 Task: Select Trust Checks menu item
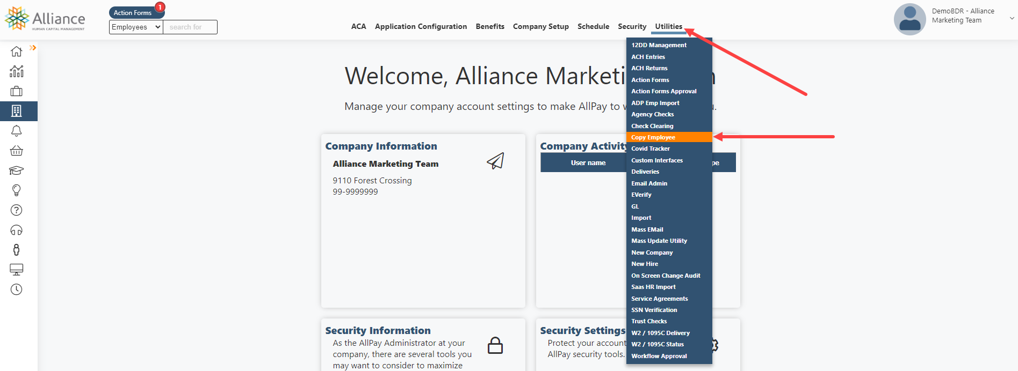tap(669, 321)
